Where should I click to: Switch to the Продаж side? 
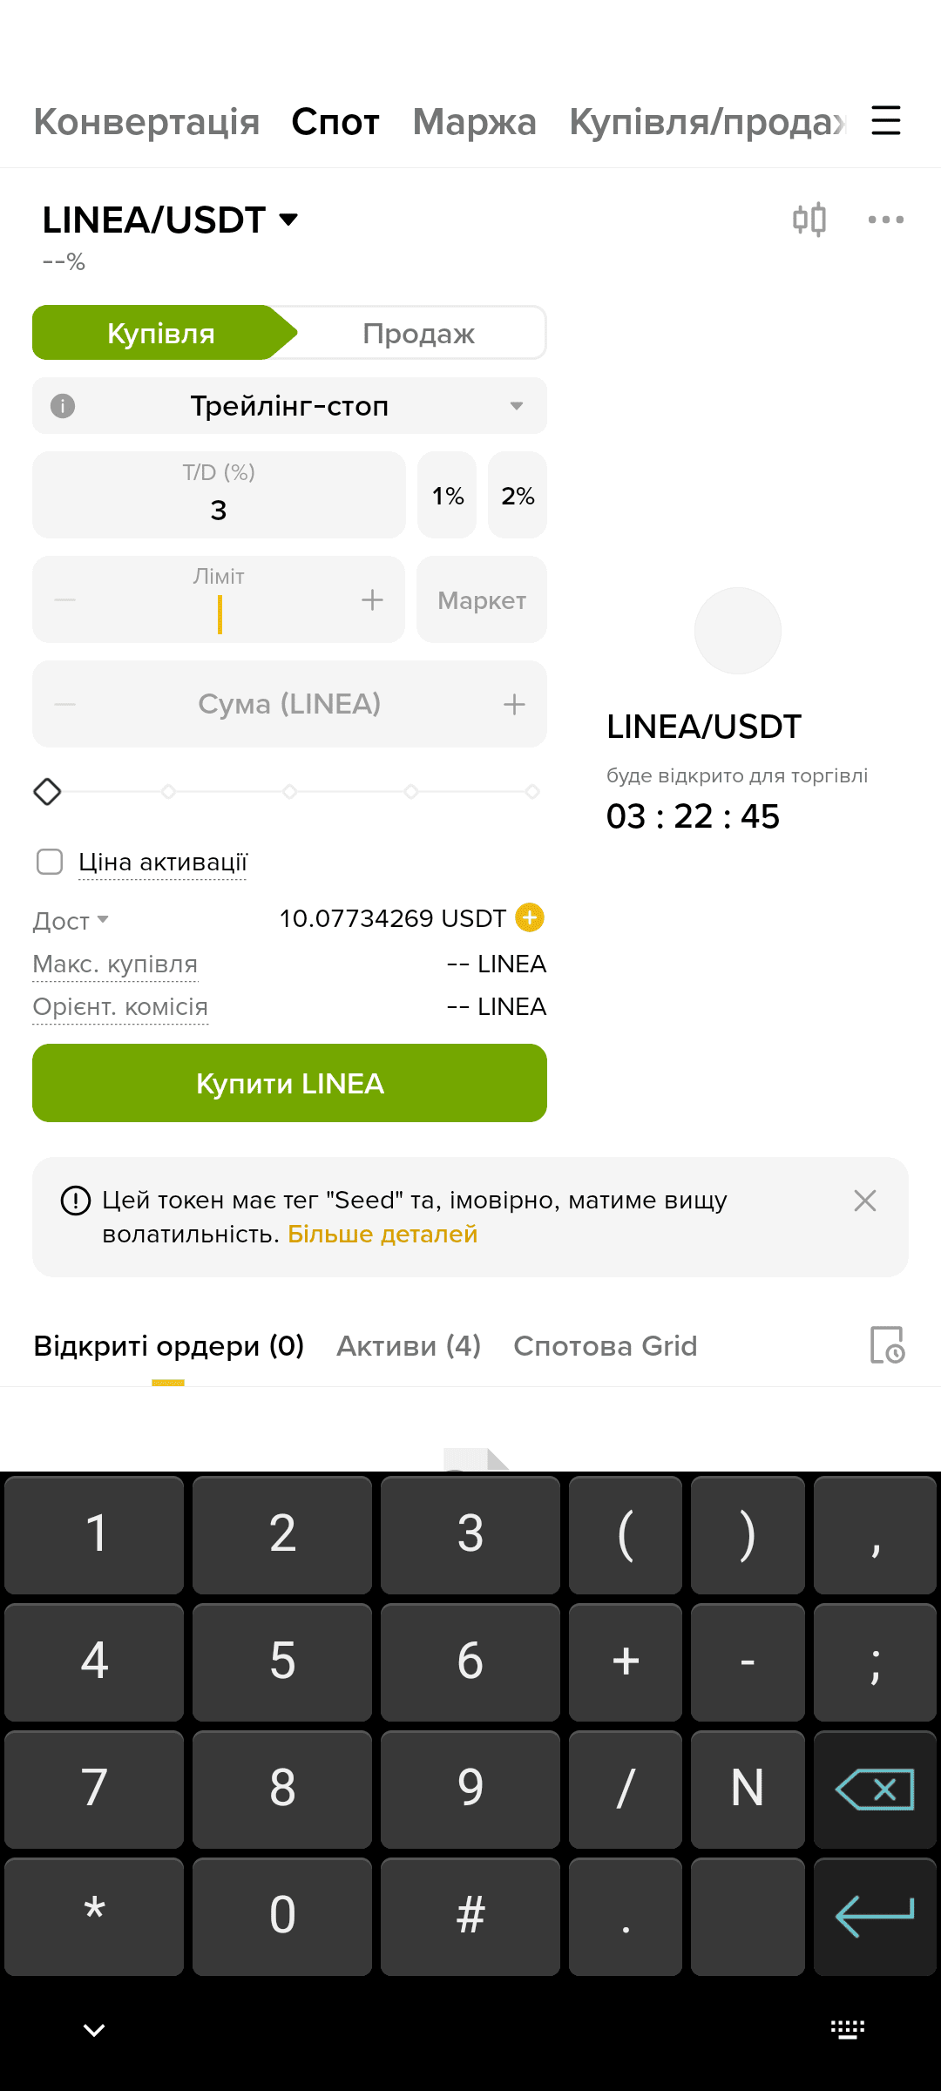418,333
